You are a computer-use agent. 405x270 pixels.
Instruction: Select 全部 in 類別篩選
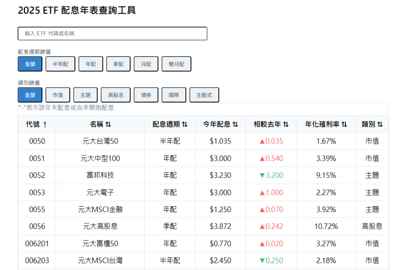(30, 95)
